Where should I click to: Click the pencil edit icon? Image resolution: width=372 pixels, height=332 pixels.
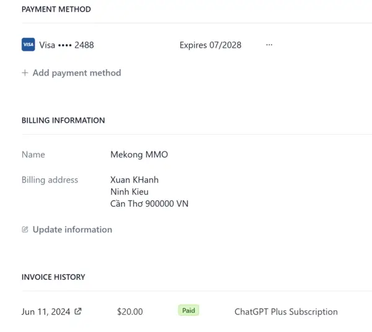click(x=25, y=230)
